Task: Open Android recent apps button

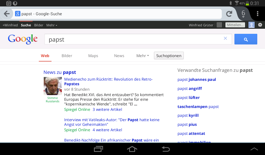Action: click(x=98, y=149)
